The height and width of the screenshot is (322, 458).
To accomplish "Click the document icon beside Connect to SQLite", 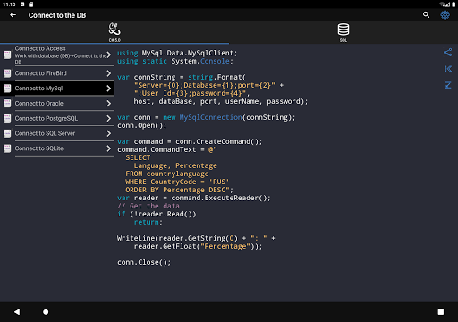I will pos(7,148).
